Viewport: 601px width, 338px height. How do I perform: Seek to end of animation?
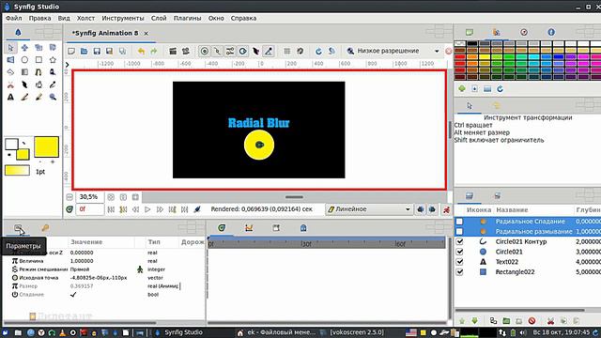point(184,209)
